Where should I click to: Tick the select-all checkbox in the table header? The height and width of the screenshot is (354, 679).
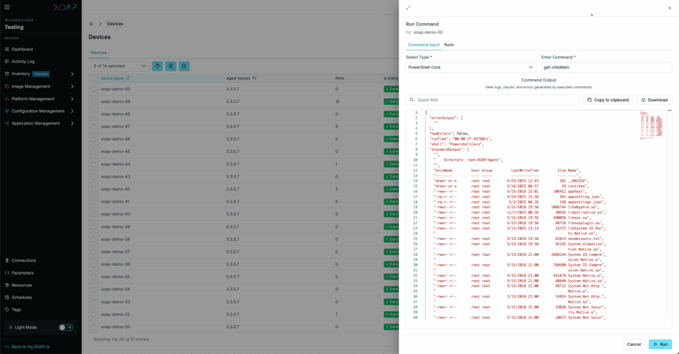coord(93,78)
